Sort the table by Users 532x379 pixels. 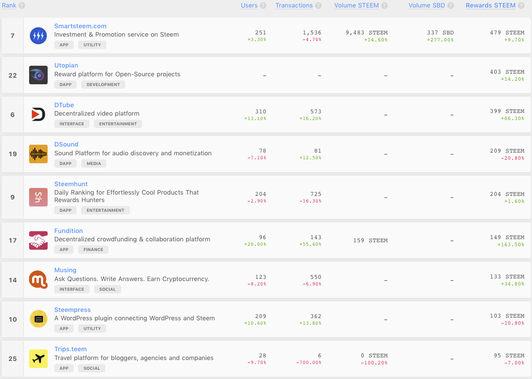(x=249, y=5)
